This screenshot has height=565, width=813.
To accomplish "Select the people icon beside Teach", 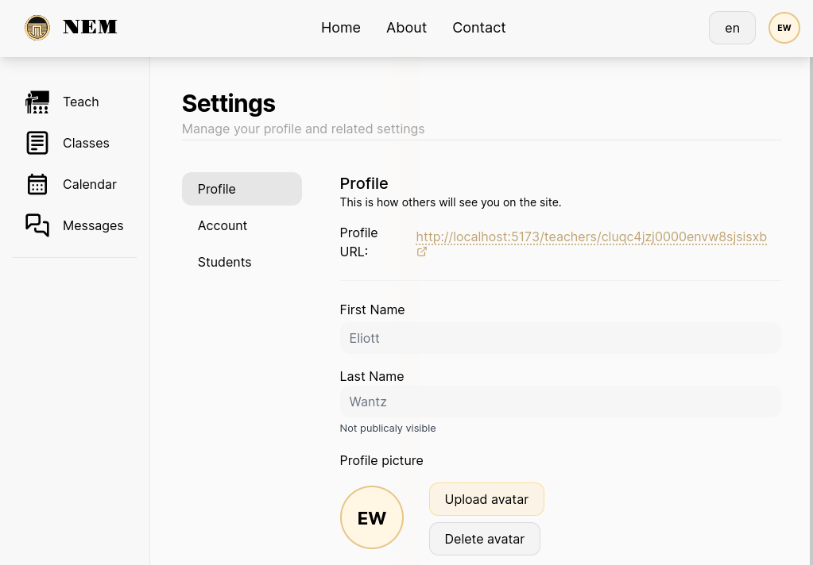I will [37, 102].
